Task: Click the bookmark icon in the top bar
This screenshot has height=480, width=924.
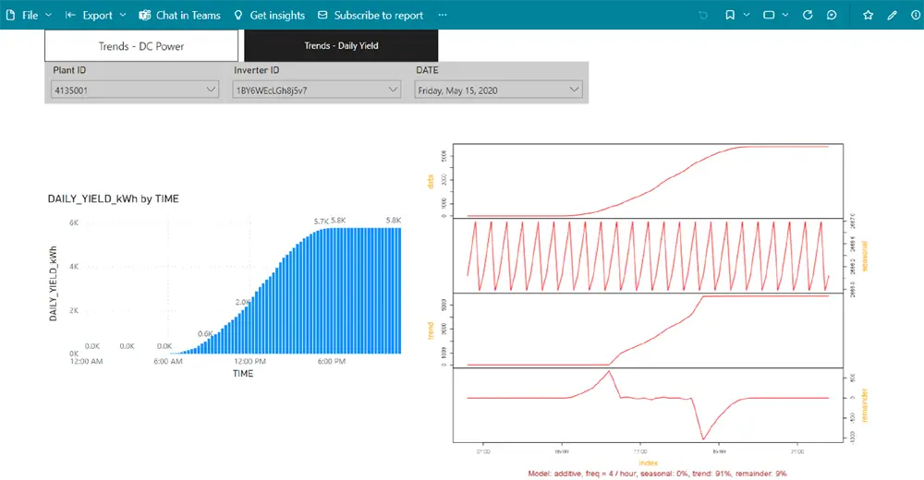Action: click(730, 16)
